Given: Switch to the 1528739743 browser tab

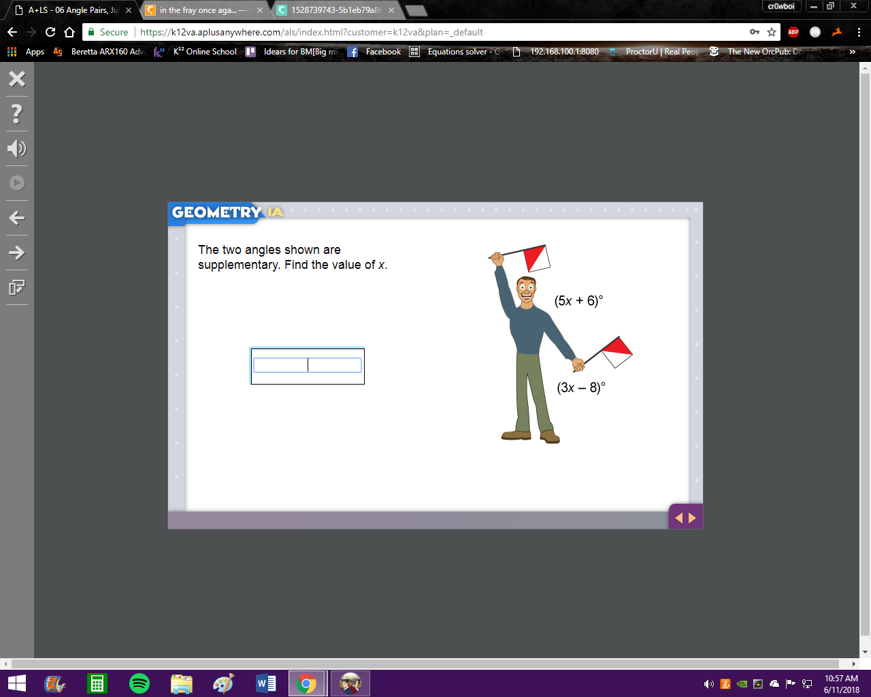Looking at the screenshot, I should point(335,10).
